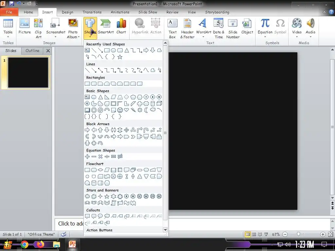Open the Quick Access Toolbar customize arrow
Viewport: 335px width, 251px height.
[x=37, y=4]
